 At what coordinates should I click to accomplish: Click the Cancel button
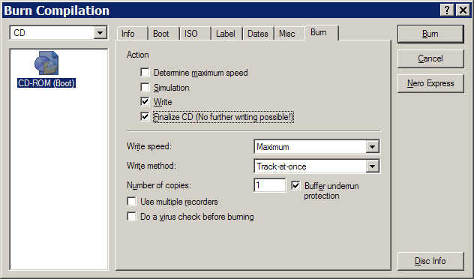(x=430, y=58)
